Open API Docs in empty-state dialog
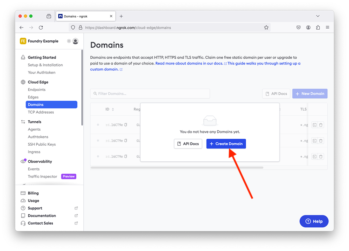The width and height of the screenshot is (349, 251). click(x=188, y=144)
